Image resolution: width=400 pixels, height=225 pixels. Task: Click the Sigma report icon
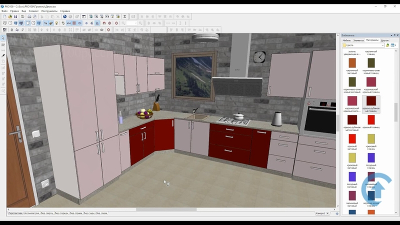point(124,16)
